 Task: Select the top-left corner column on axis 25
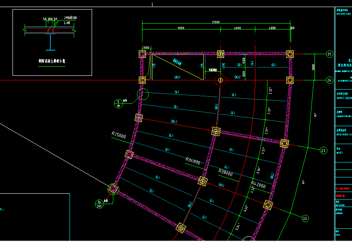142,54
